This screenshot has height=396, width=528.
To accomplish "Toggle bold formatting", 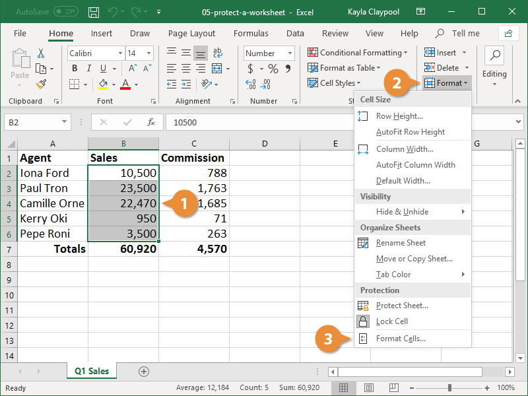I will pyautogui.click(x=75, y=68).
